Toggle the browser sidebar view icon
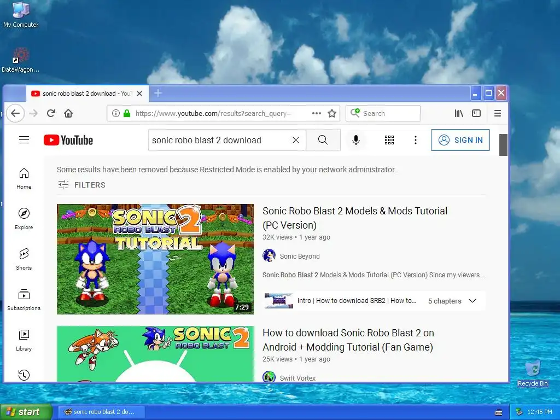 click(x=476, y=113)
